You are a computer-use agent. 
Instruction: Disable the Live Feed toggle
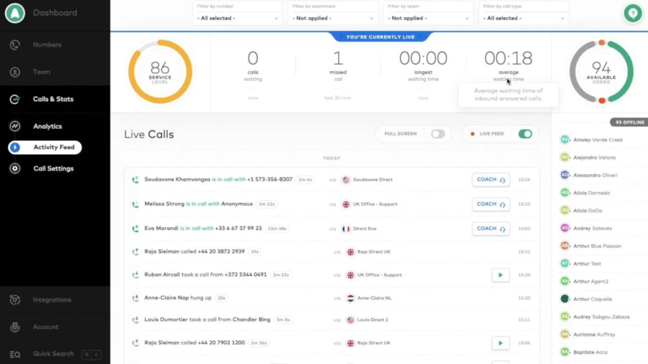point(526,133)
